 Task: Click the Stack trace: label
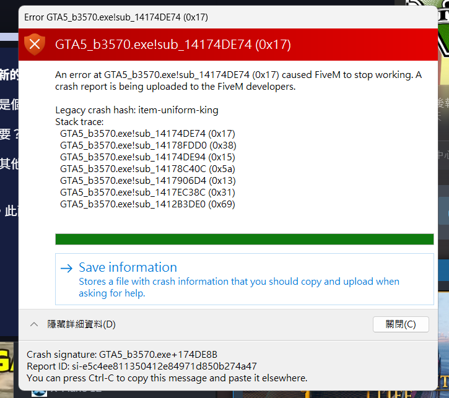(79, 122)
